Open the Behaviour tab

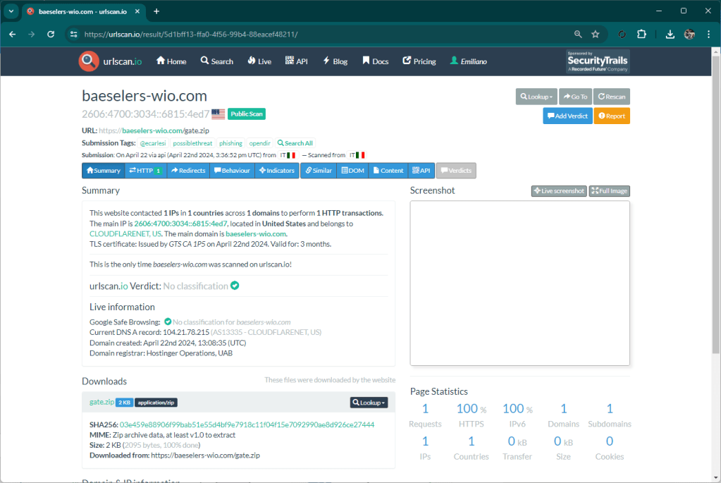pos(232,171)
